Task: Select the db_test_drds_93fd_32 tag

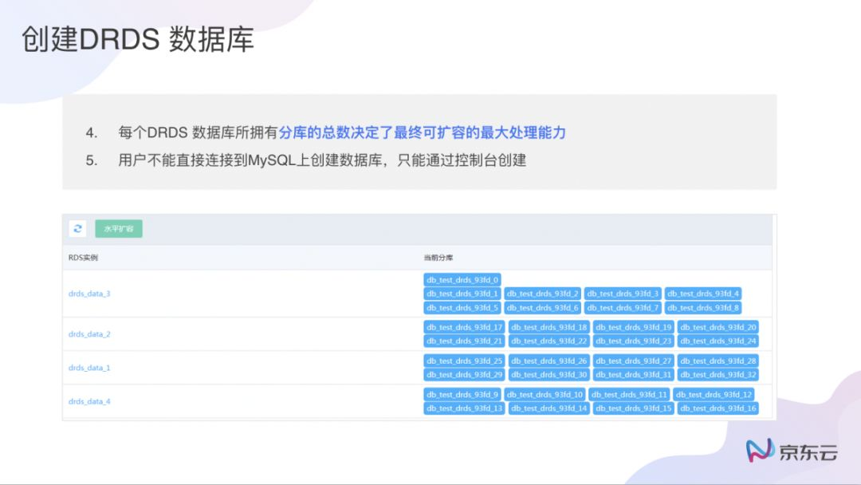Action: (717, 375)
